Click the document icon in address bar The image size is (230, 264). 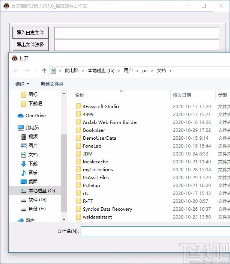tap(53, 71)
